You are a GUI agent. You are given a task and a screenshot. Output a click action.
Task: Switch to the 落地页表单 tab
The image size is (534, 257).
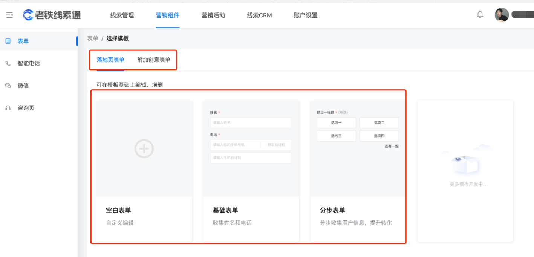(x=110, y=60)
